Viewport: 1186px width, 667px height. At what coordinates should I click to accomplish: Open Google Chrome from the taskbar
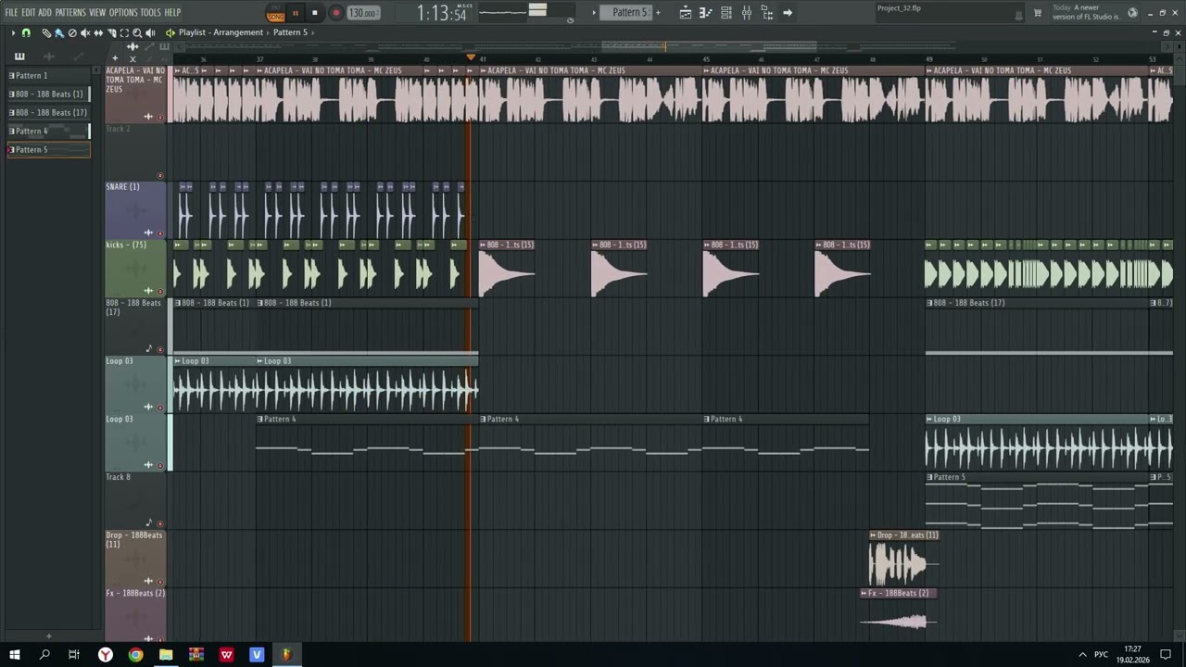(135, 655)
